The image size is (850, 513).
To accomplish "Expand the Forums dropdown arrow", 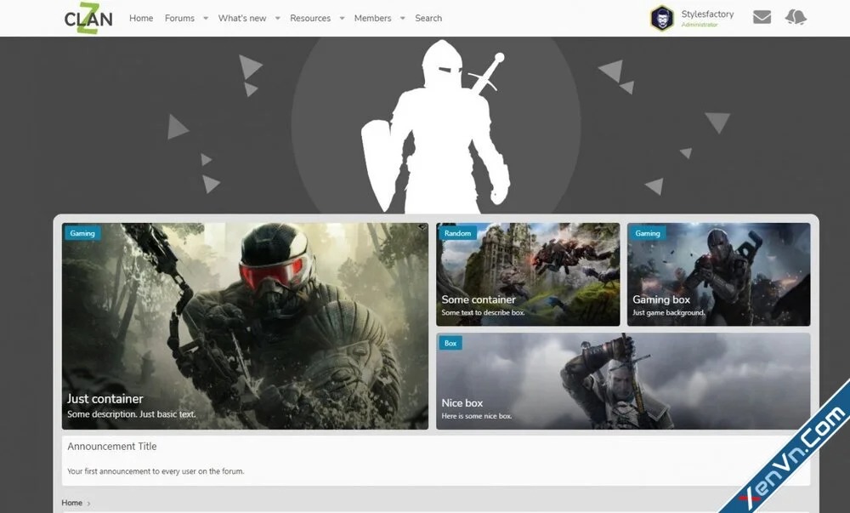I will [206, 19].
